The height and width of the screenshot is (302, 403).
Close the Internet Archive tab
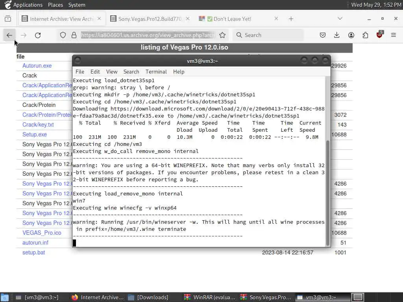(x=99, y=19)
